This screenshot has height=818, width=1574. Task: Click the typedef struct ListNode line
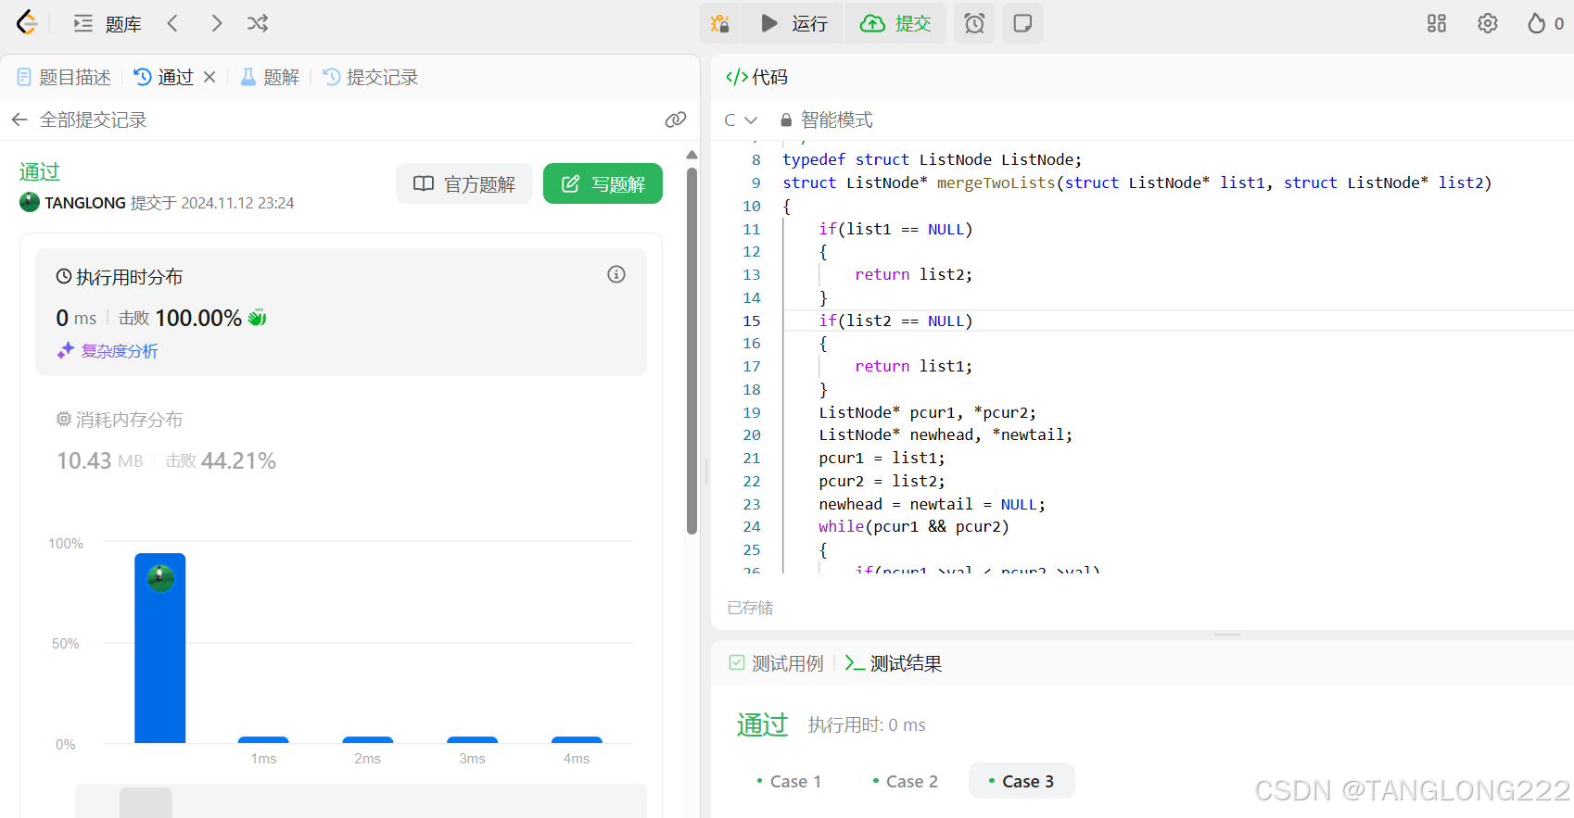pyautogui.click(x=933, y=159)
